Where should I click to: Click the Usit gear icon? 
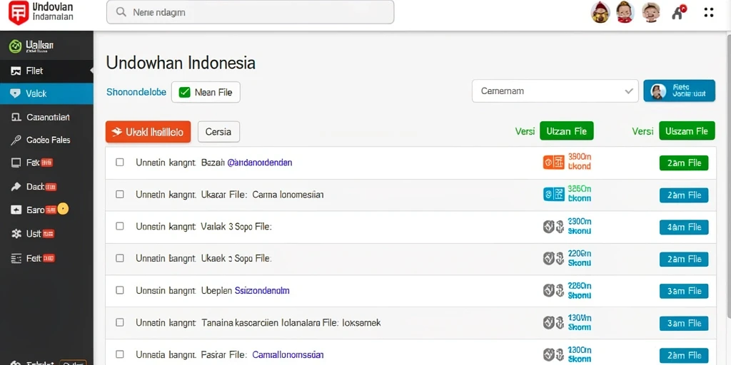click(x=16, y=234)
